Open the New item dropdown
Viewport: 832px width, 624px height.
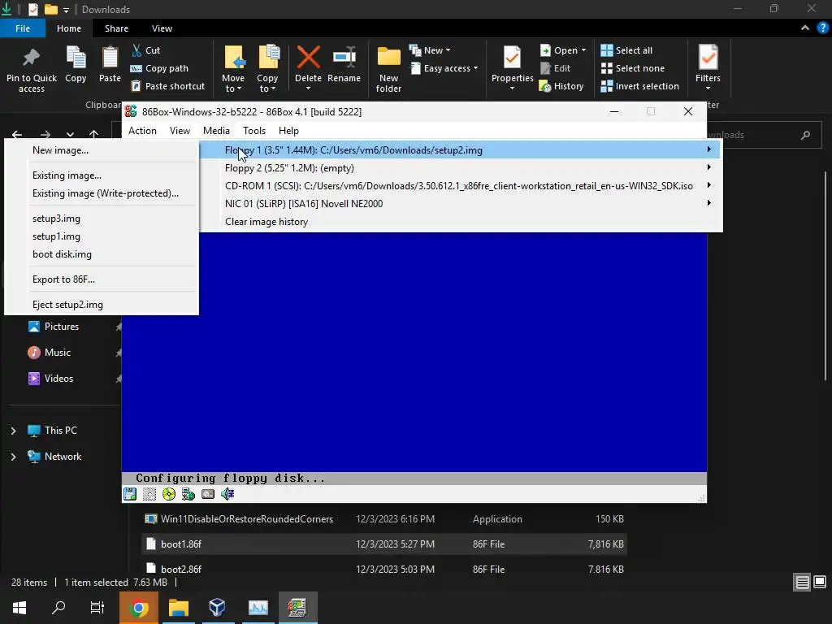[x=430, y=50]
